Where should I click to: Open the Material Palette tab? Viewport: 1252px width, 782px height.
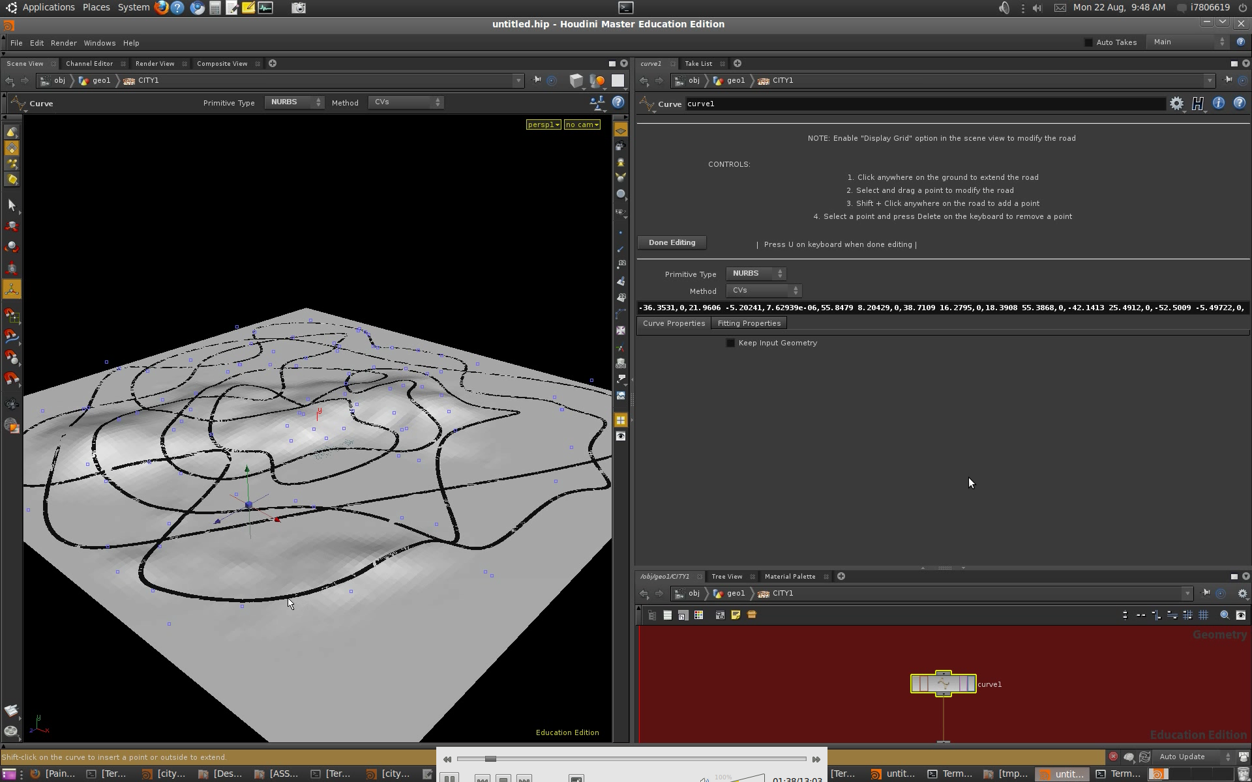click(x=790, y=577)
